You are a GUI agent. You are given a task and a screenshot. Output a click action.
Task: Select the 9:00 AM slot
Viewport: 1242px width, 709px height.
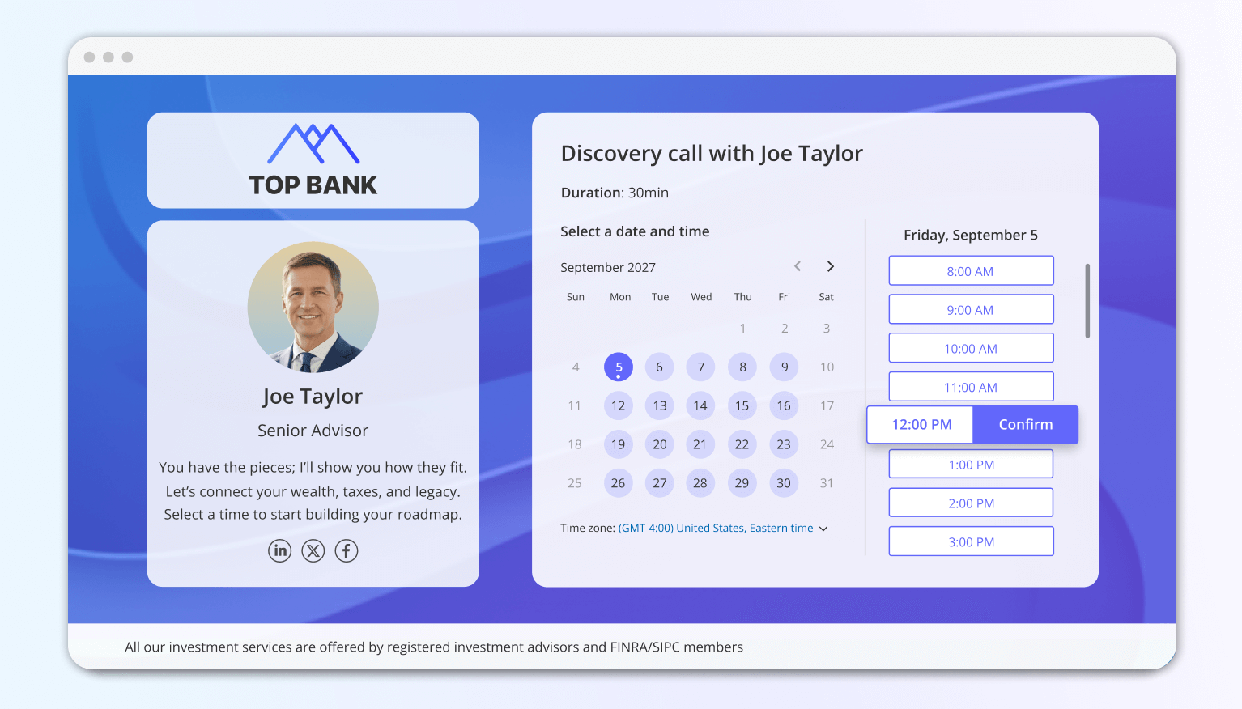[971, 309]
